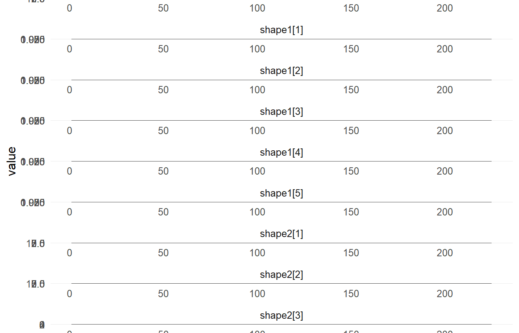Click the 200 tick label directly above shape1[4] title
The width and height of the screenshot is (519, 333).
445,131
